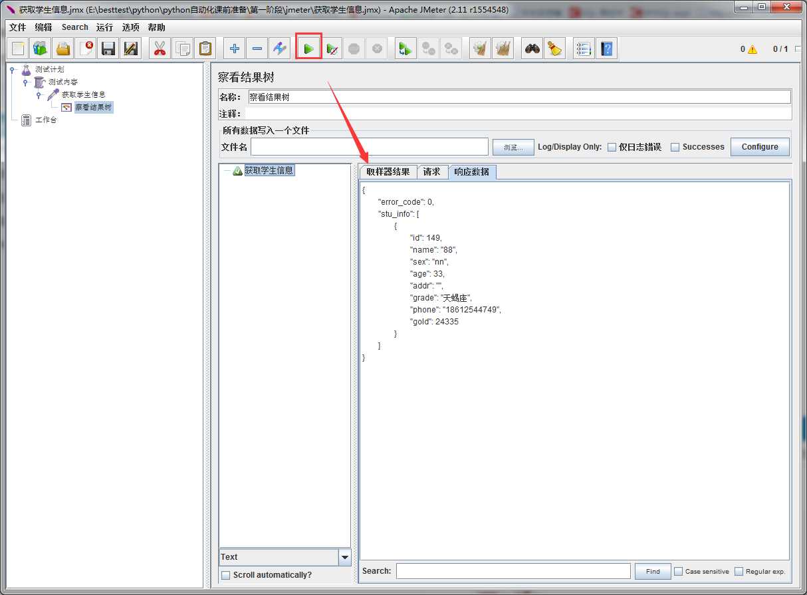
Task: Click the Open file folder icon
Action: coord(63,49)
